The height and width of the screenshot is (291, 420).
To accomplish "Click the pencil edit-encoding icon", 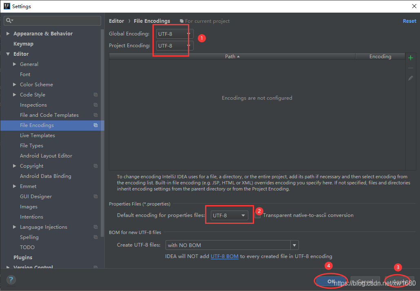I will [411, 78].
